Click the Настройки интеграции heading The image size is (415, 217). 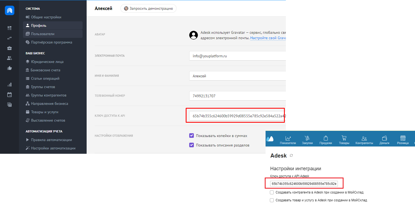click(296, 169)
